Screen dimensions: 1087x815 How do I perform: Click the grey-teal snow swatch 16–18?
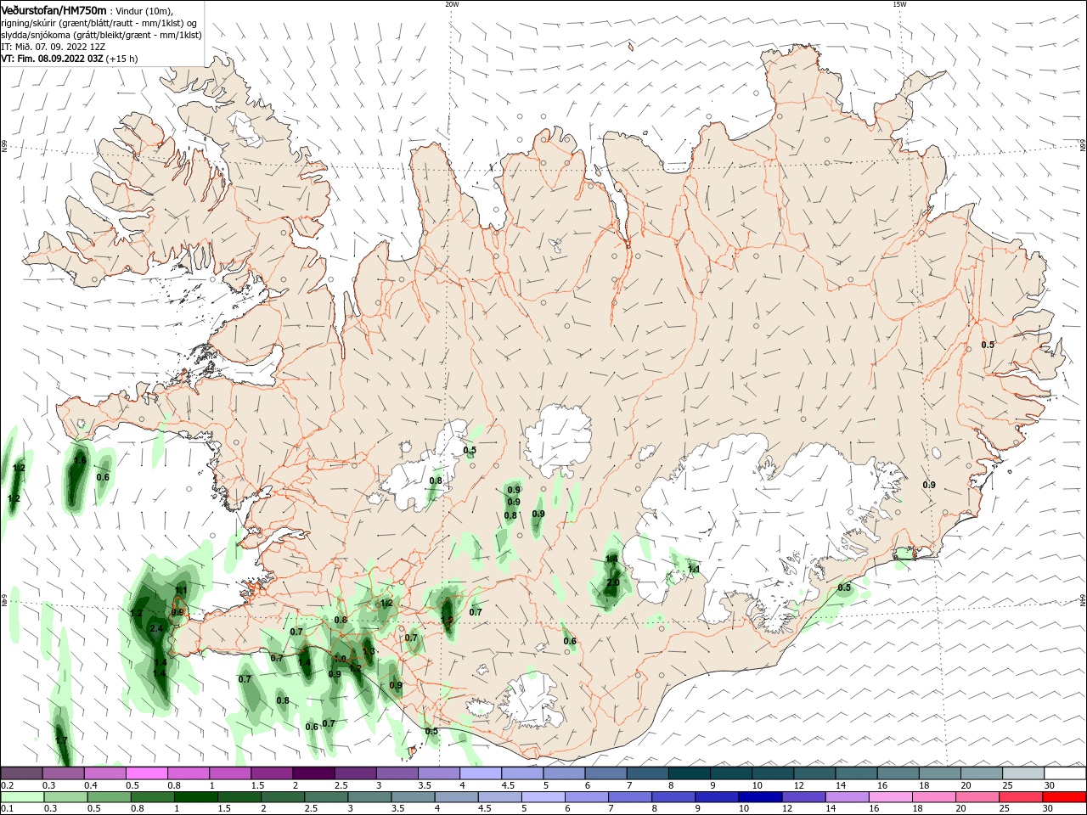(x=898, y=773)
